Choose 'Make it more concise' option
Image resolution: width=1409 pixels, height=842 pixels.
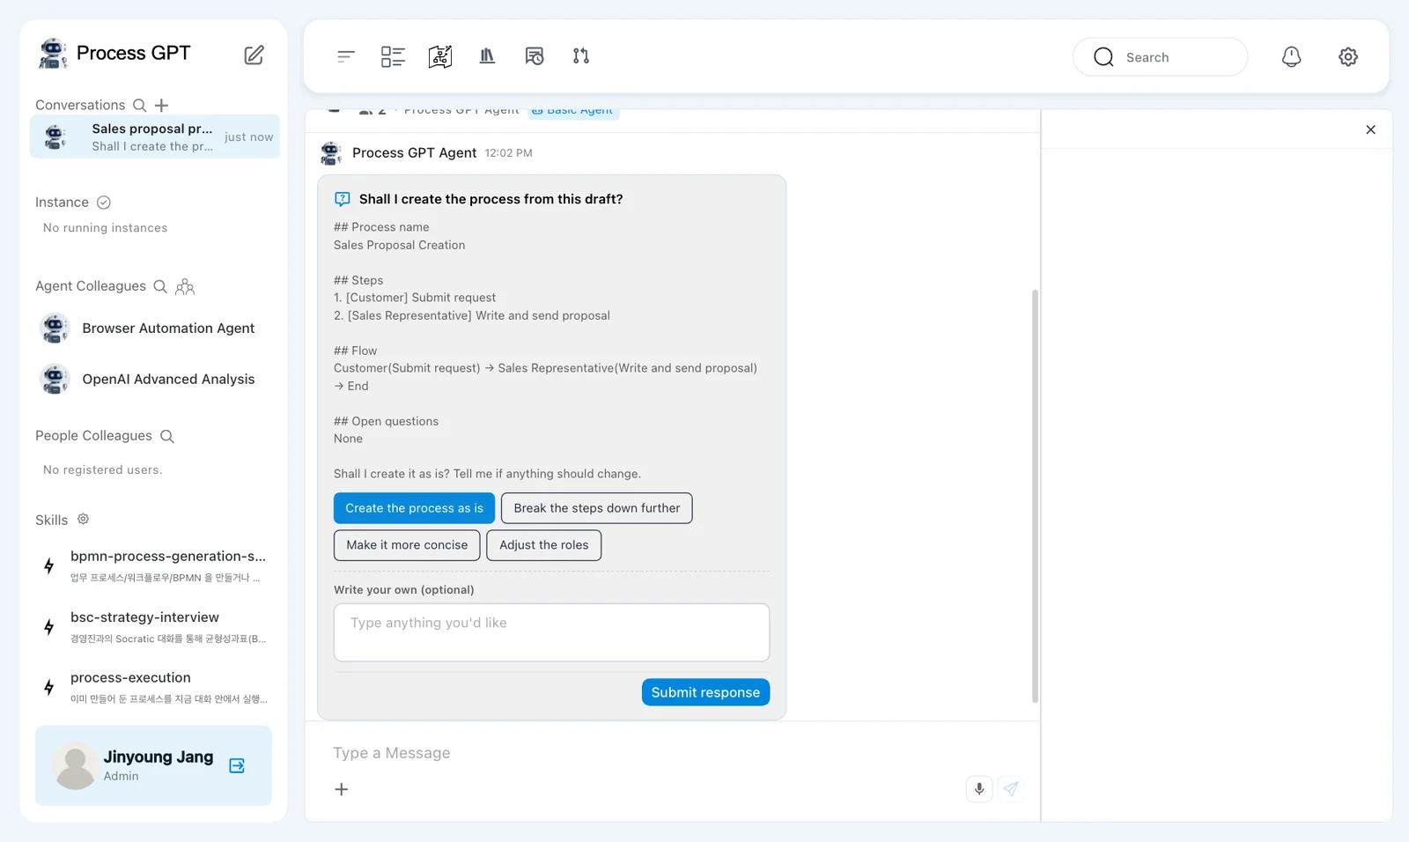407,545
